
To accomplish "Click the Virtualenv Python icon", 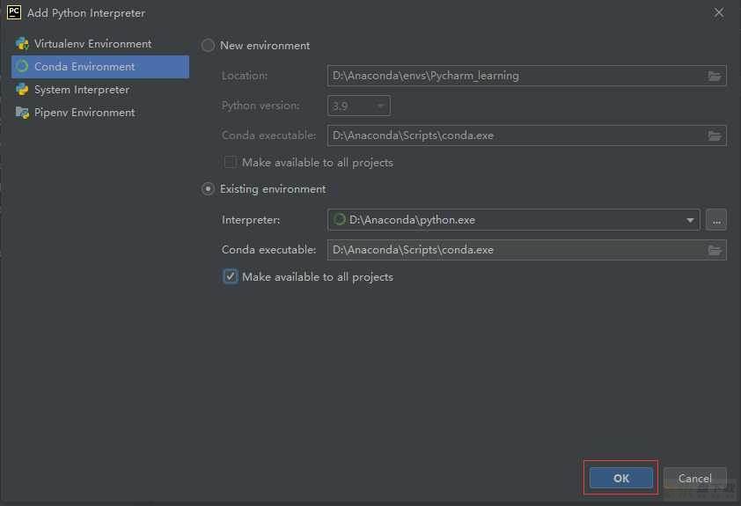I will [x=22, y=43].
